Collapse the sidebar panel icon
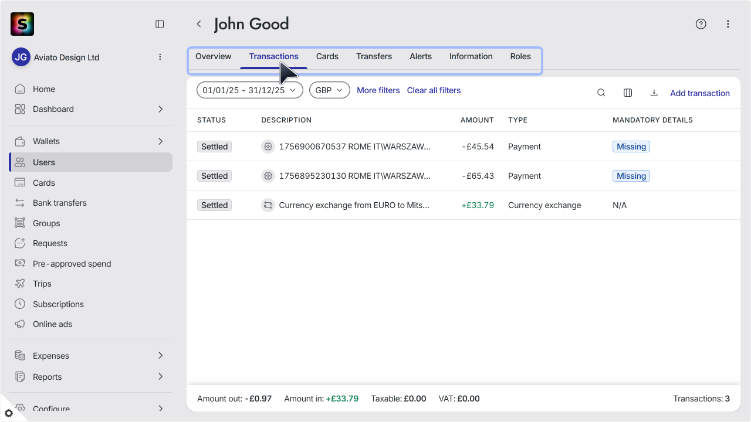This screenshot has height=422, width=751. point(160,24)
